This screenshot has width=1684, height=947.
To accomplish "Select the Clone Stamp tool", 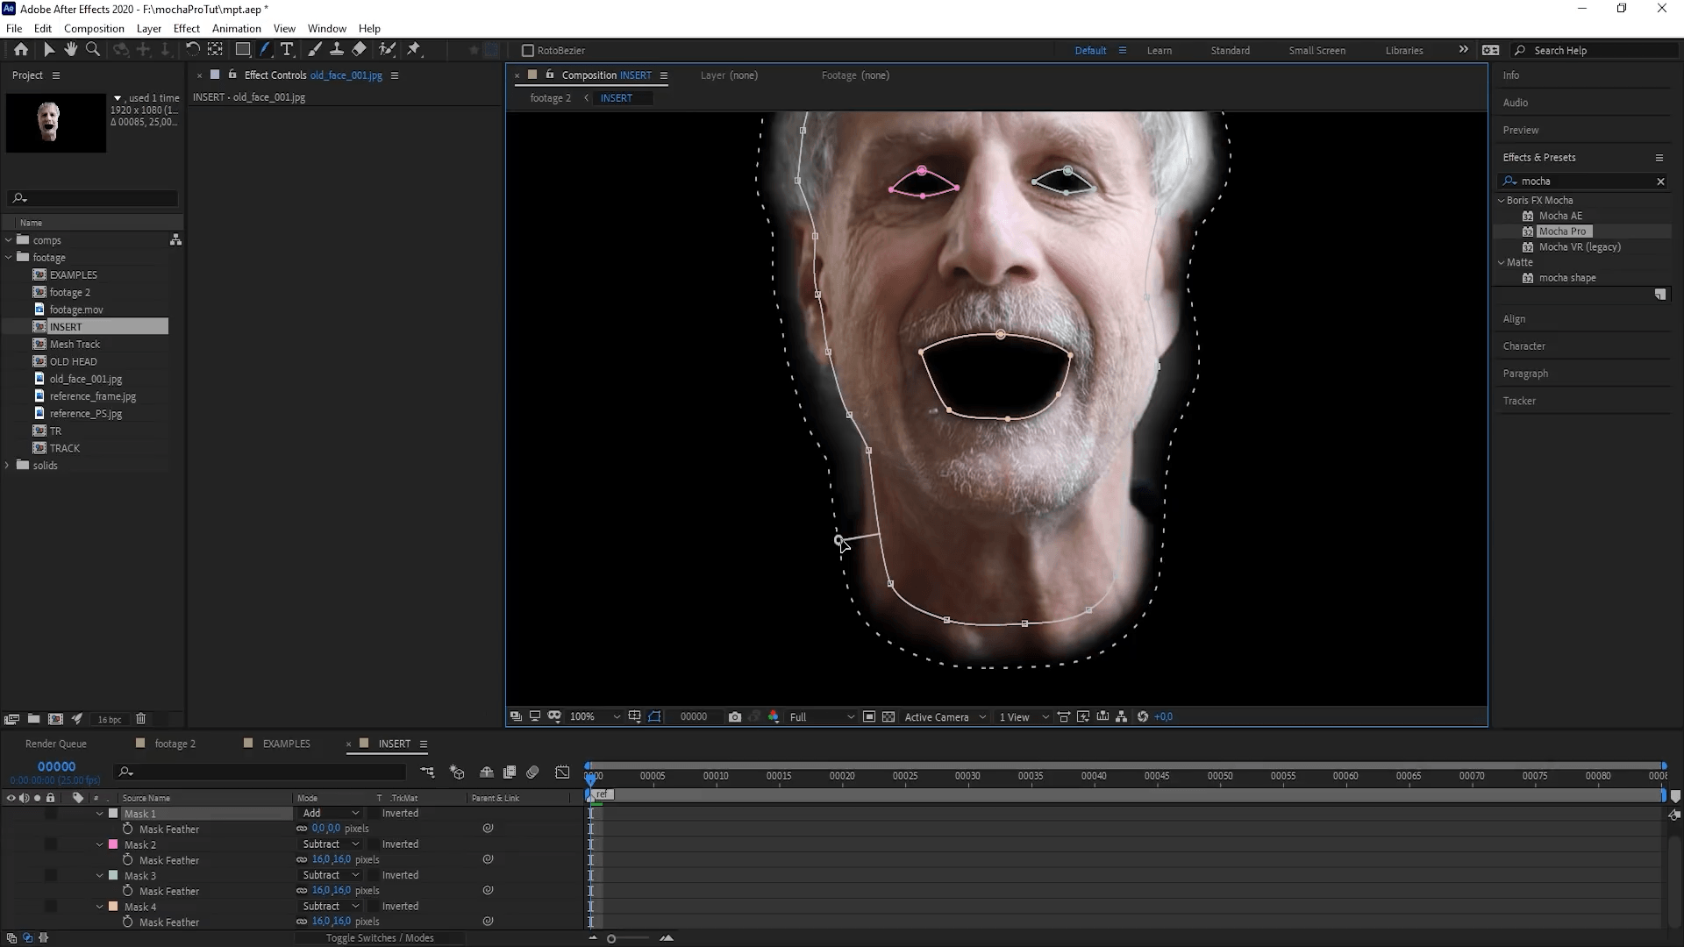I will [x=336, y=50].
